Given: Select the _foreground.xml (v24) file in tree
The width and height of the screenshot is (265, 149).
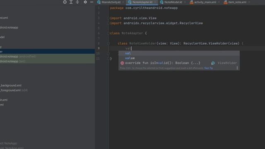Looking at the screenshot, I should pos(14,90).
